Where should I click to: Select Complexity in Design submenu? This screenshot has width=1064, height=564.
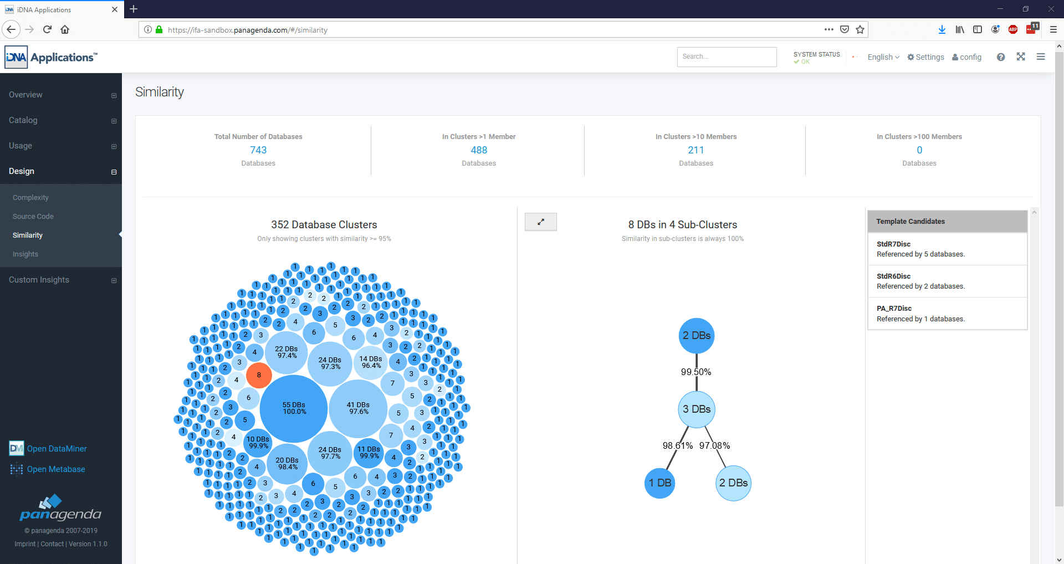[30, 198]
